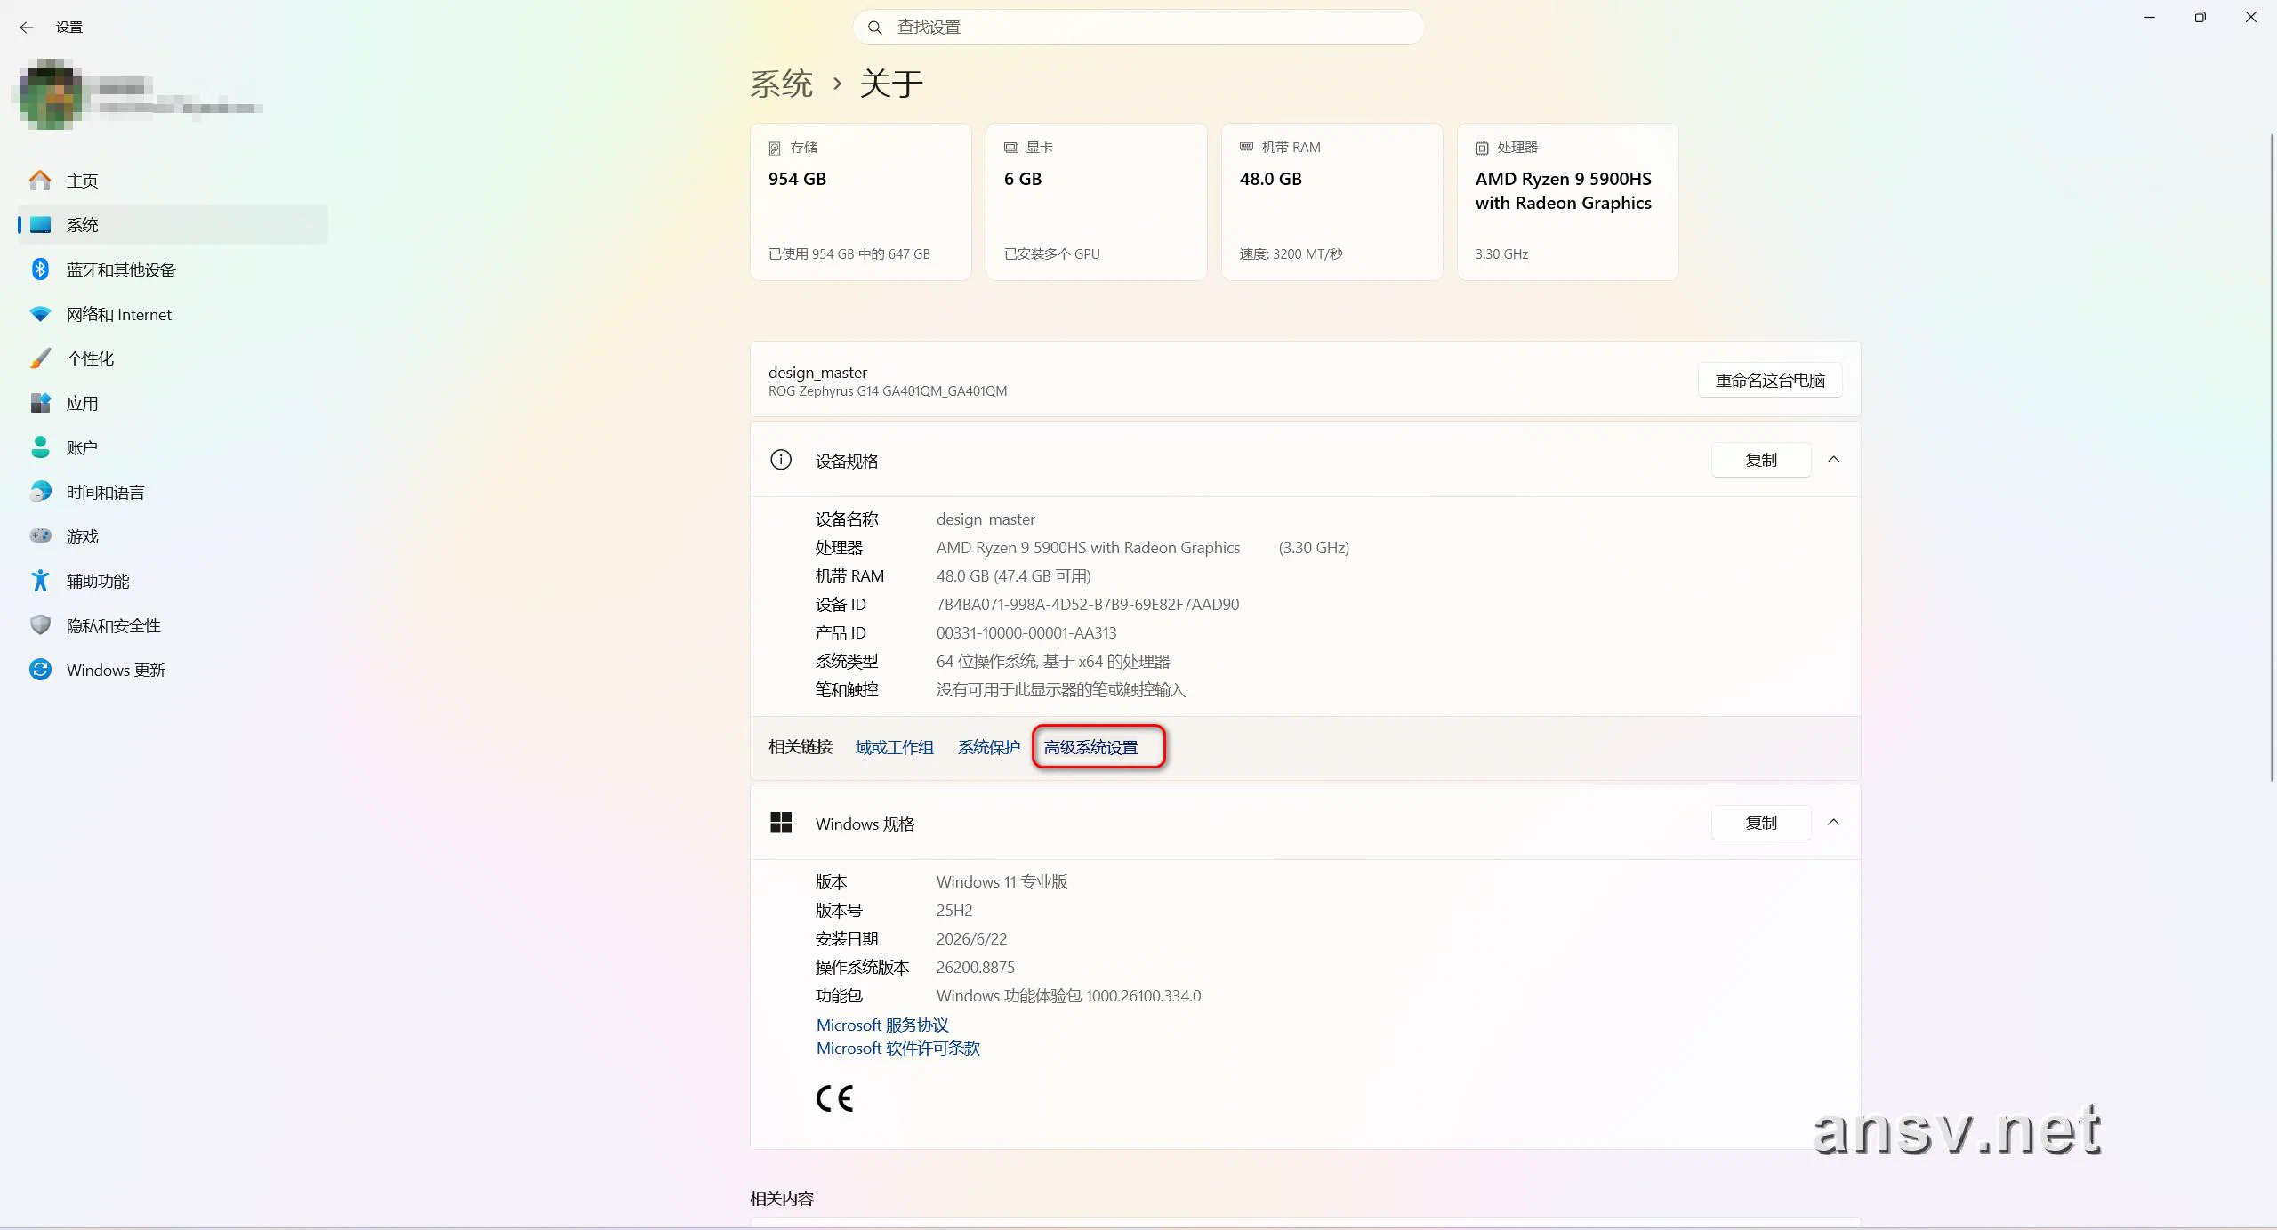Select model text ROG Zephyrus G14 GA401QM
This screenshot has width=2277, height=1230.
pos(888,391)
